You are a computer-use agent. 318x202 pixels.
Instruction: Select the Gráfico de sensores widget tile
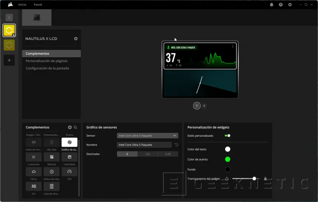pos(69,142)
